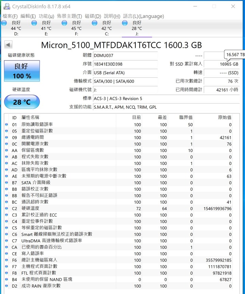The image size is (245, 294).
Task: Select the 硬碟溫度 C2 attribute row
Action: (119, 208)
